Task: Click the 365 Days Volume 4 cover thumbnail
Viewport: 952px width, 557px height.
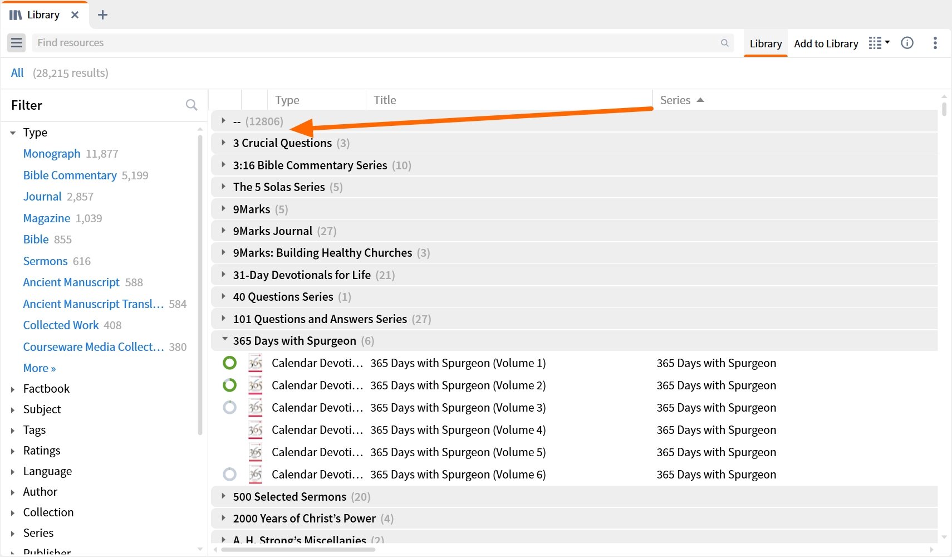Action: coord(255,430)
